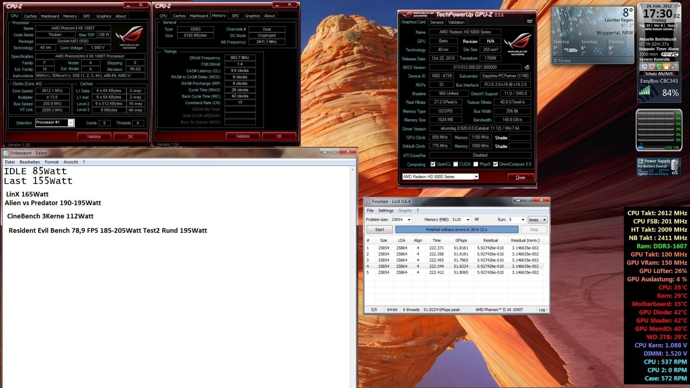Open the Ansicht menu in Editor

pyautogui.click(x=70, y=162)
